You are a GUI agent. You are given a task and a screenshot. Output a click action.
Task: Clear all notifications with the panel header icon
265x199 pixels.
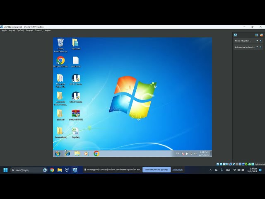coord(261,35)
